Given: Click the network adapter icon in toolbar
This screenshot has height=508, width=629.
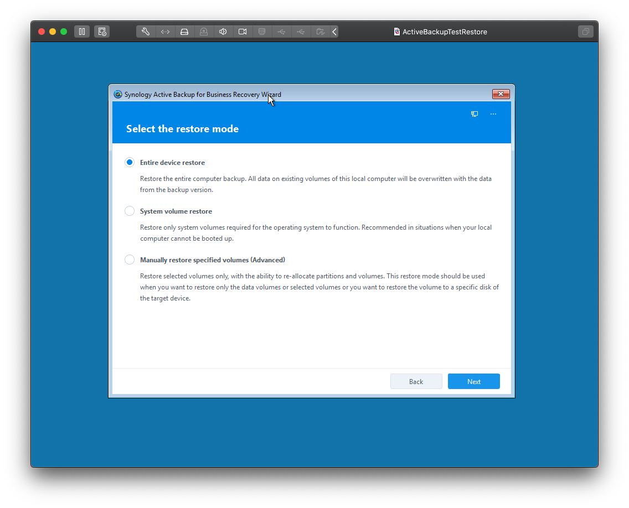Looking at the screenshot, I should 165,32.
